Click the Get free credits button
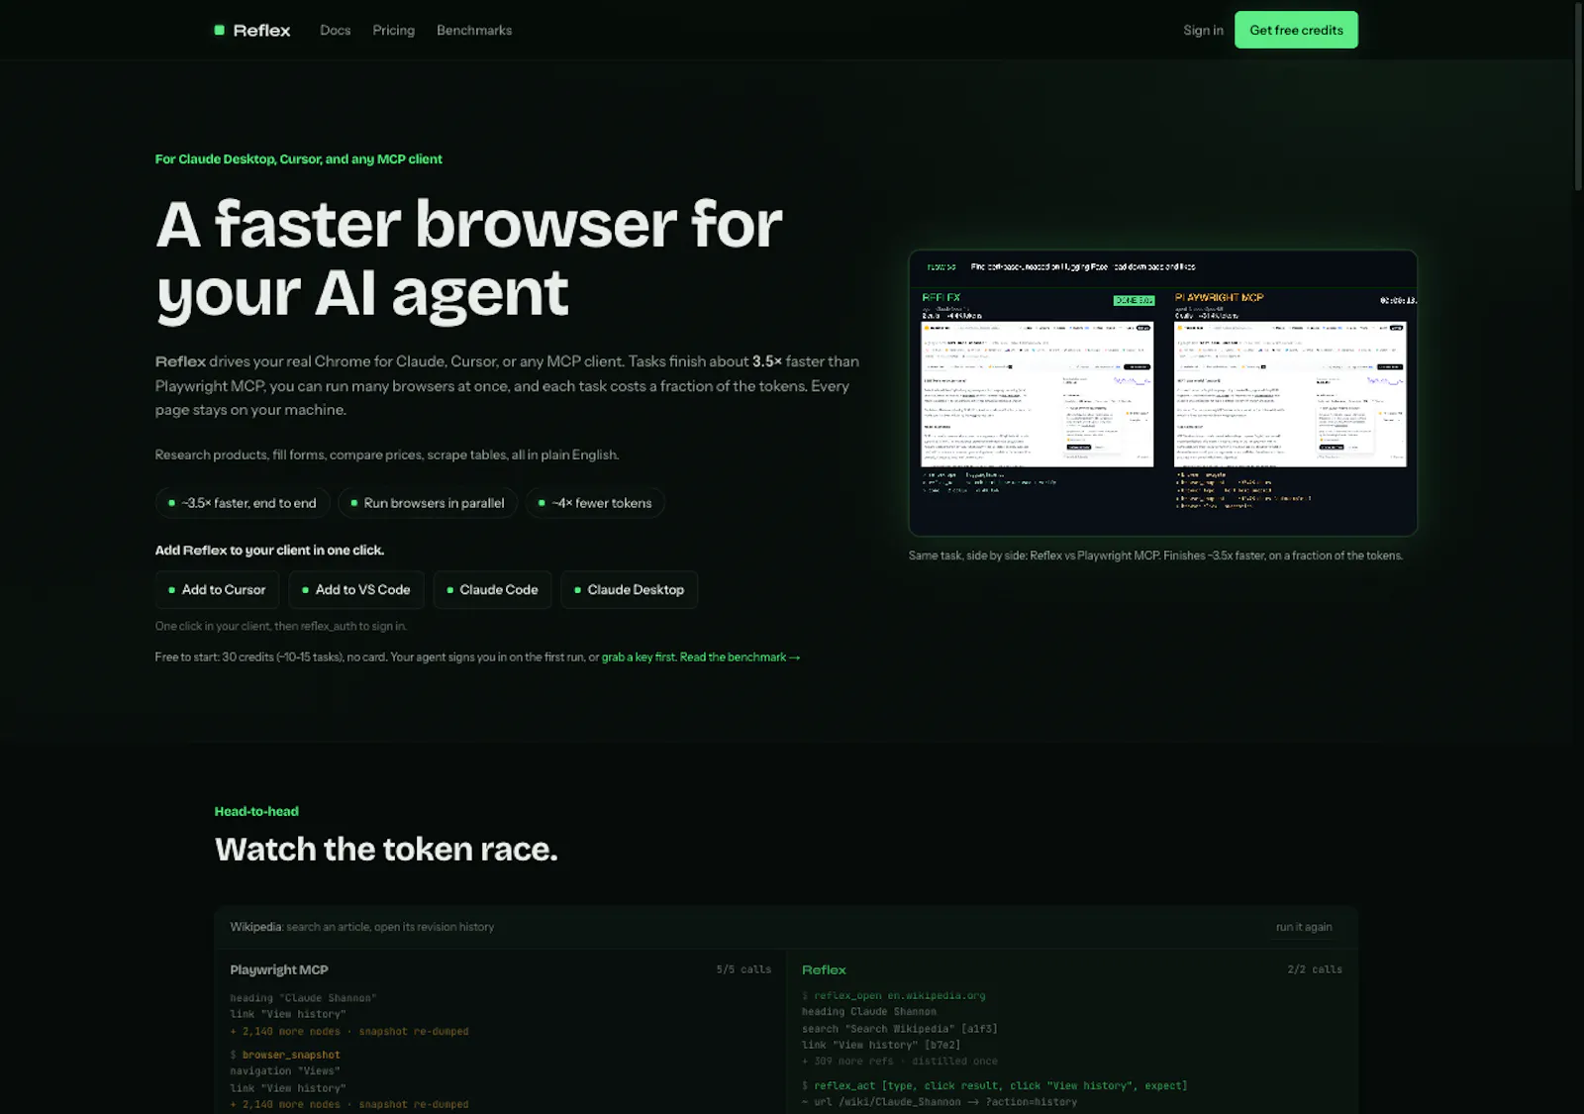The image size is (1584, 1114). pos(1296,30)
